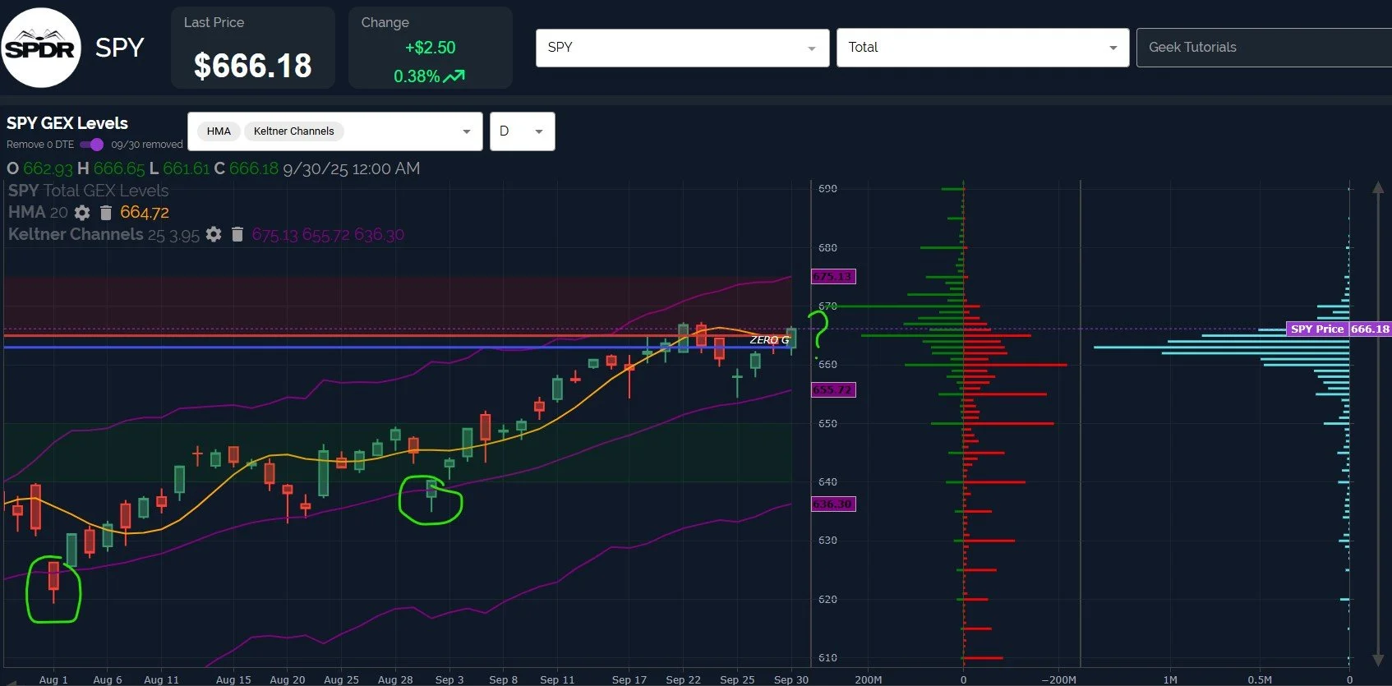The height and width of the screenshot is (686, 1392).
Task: Click the Sep 17 date axis label
Action: 629,679
